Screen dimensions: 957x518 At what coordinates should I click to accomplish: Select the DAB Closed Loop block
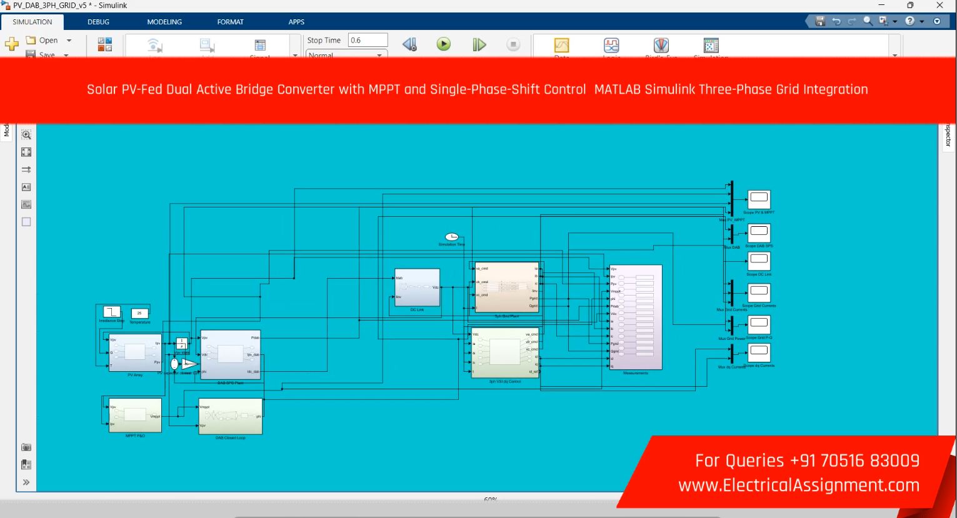[x=230, y=416]
